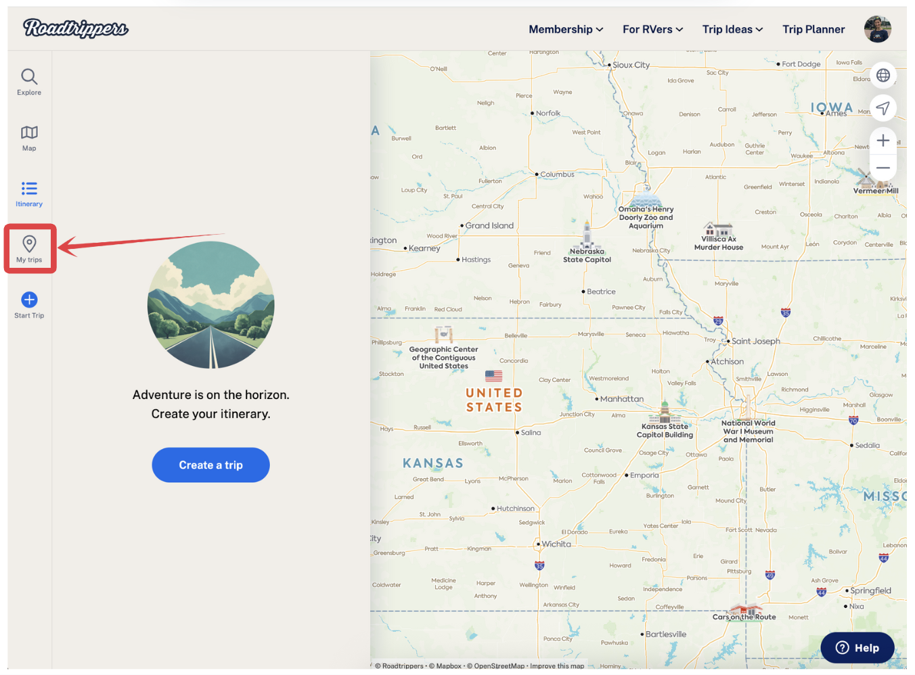Select the Itinerary list icon
The height and width of the screenshot is (675, 915).
[x=29, y=188]
